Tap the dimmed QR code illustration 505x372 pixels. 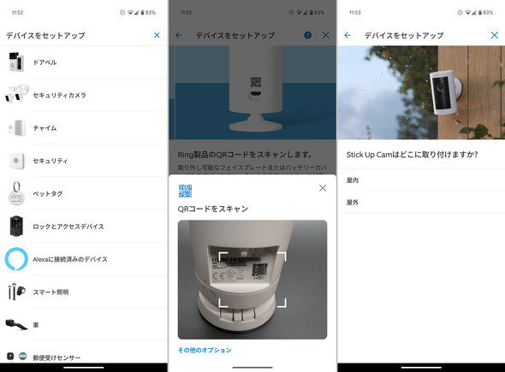click(256, 81)
